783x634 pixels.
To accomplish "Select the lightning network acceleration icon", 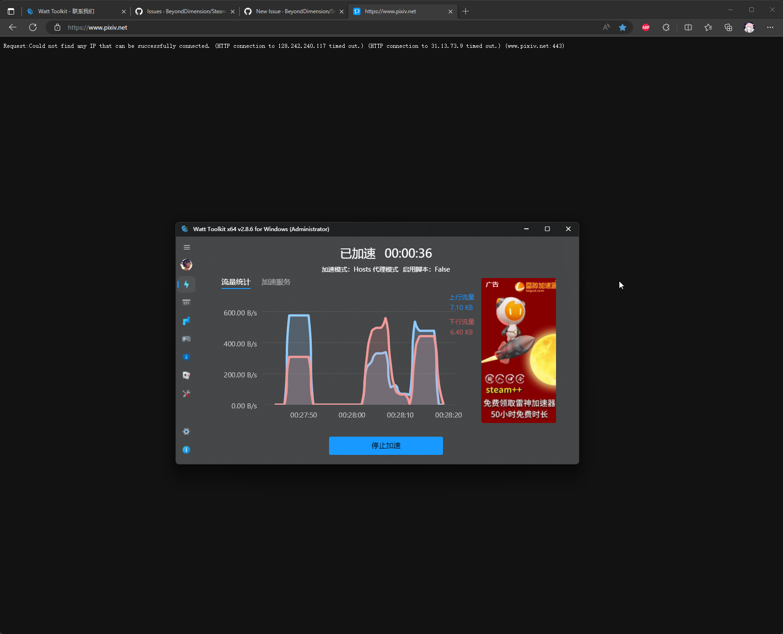I will pyautogui.click(x=186, y=284).
